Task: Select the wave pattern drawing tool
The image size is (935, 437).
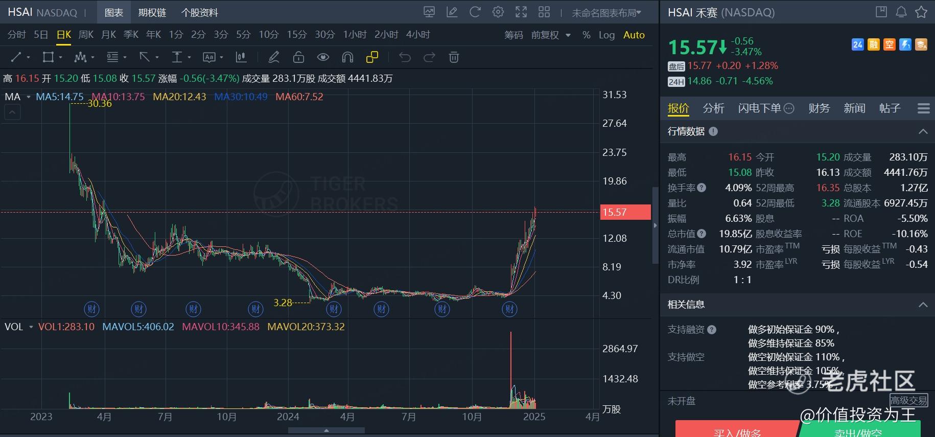Action: [80, 57]
